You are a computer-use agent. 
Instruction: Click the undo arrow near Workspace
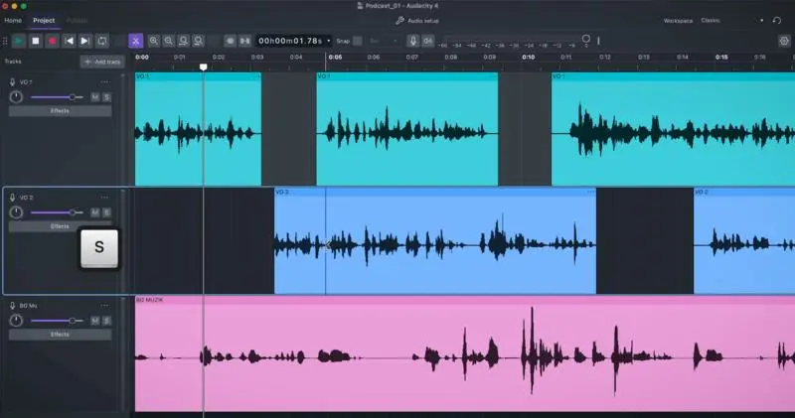click(777, 21)
